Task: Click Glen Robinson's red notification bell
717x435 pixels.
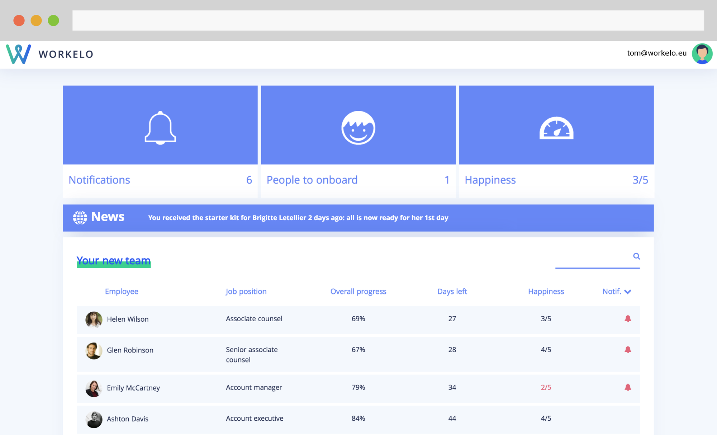Action: 628,350
